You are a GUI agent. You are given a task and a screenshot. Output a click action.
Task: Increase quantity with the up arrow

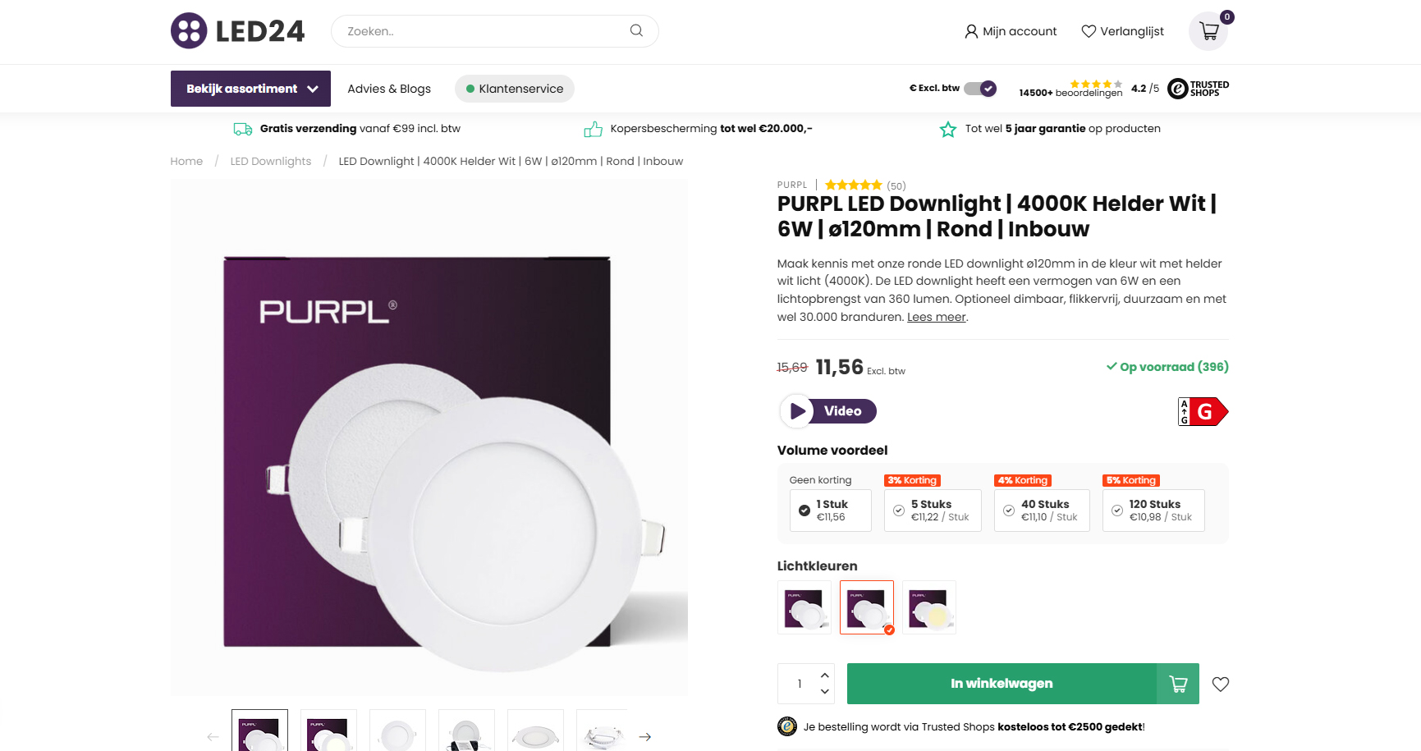point(825,675)
